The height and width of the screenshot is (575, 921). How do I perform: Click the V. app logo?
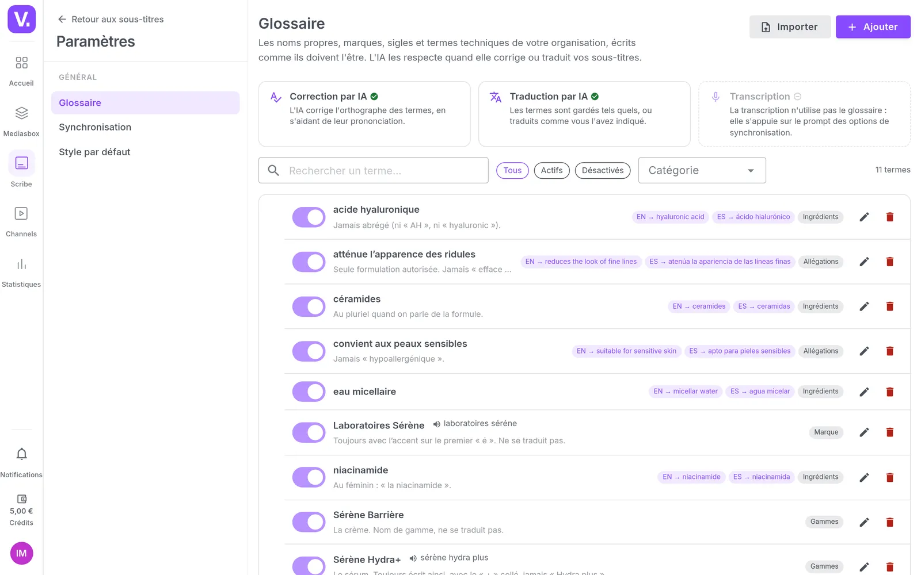[21, 19]
